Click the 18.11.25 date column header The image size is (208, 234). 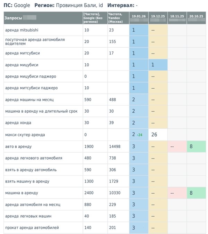177,16
